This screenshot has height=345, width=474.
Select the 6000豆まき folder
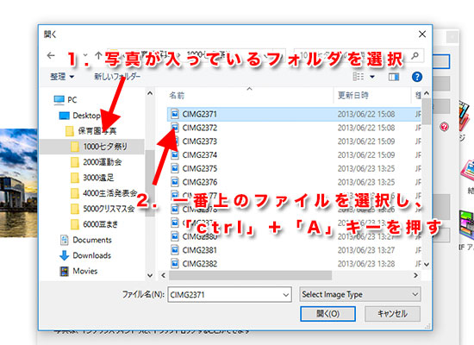[100, 224]
